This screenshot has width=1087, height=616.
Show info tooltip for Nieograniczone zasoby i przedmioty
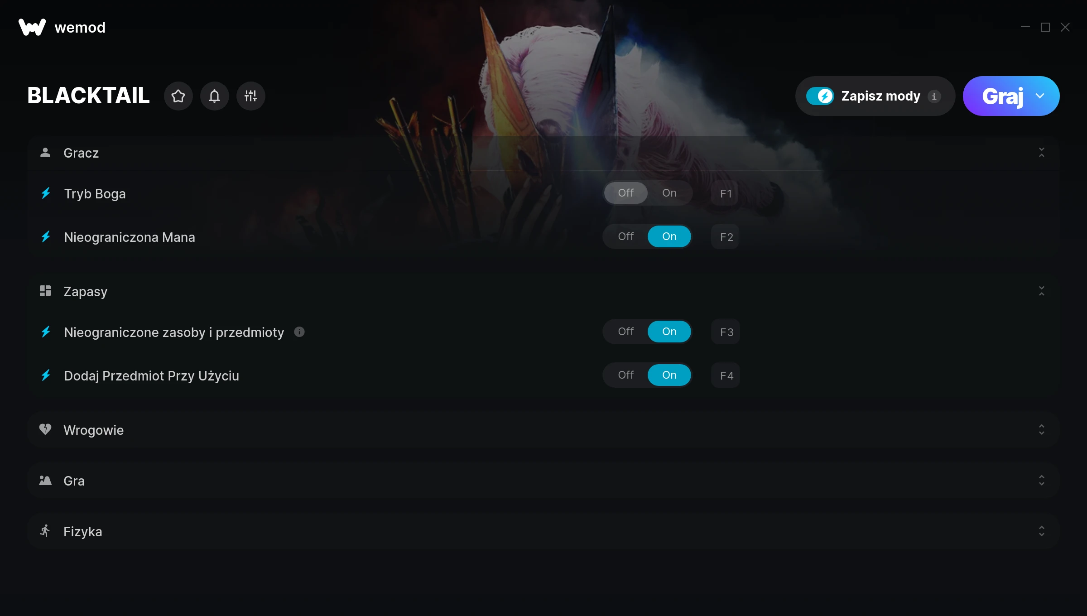pos(299,332)
